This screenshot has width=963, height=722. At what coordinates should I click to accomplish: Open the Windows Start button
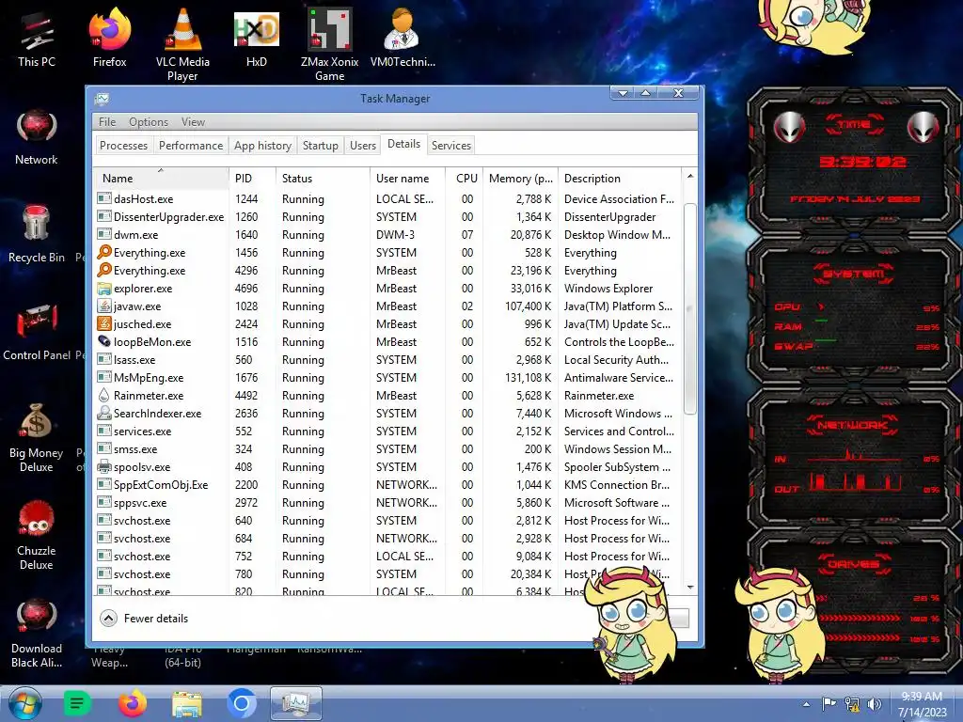coord(25,703)
